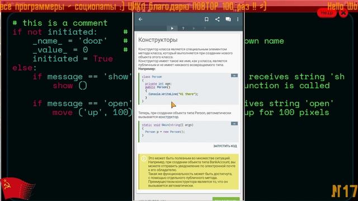The width and height of the screenshot is (358, 201).
Task: Go back using the arrow in lesson header
Action: coord(140,20)
